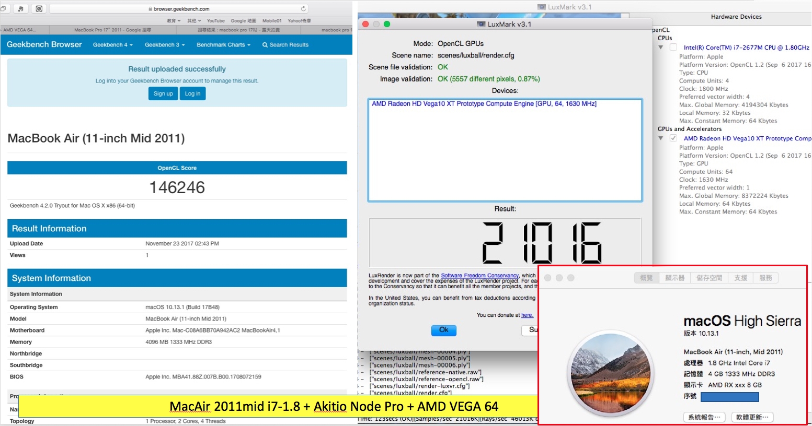The width and height of the screenshot is (812, 426).
Task: Click the round extension icon beside Evernote
Action: [x=39, y=9]
